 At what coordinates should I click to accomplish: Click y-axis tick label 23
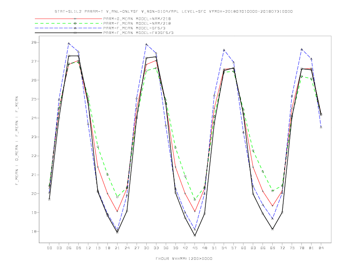tap(34, 137)
